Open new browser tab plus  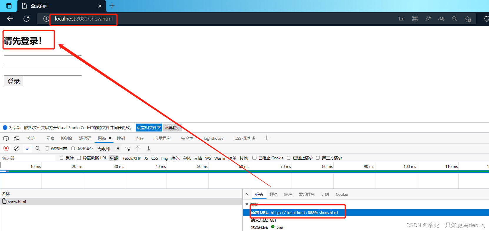tap(112, 6)
